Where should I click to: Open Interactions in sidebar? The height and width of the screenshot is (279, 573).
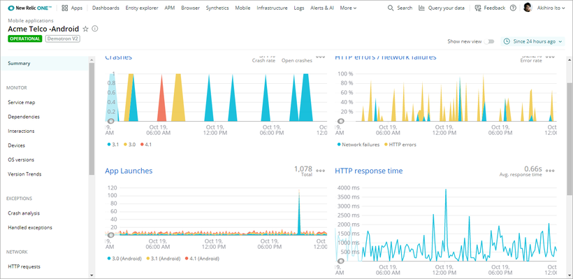coord(21,131)
